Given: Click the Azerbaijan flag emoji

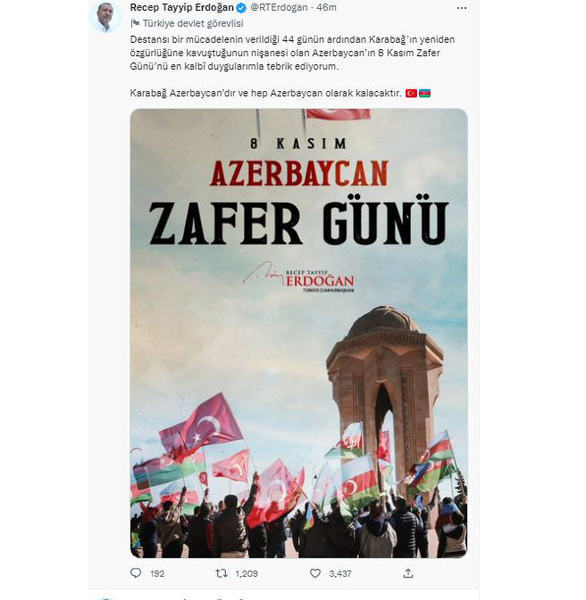Looking at the screenshot, I should coord(424,93).
